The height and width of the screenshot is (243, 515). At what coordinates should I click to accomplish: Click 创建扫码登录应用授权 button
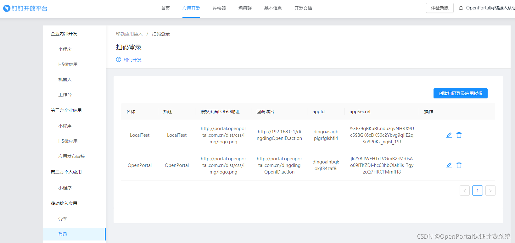click(461, 93)
